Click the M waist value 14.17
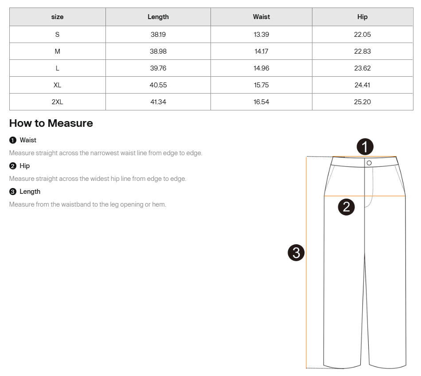This screenshot has height=376, width=421. [261, 51]
